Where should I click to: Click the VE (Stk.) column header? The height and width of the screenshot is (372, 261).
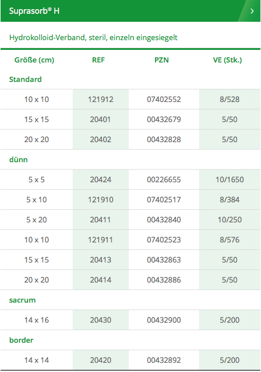point(227,60)
